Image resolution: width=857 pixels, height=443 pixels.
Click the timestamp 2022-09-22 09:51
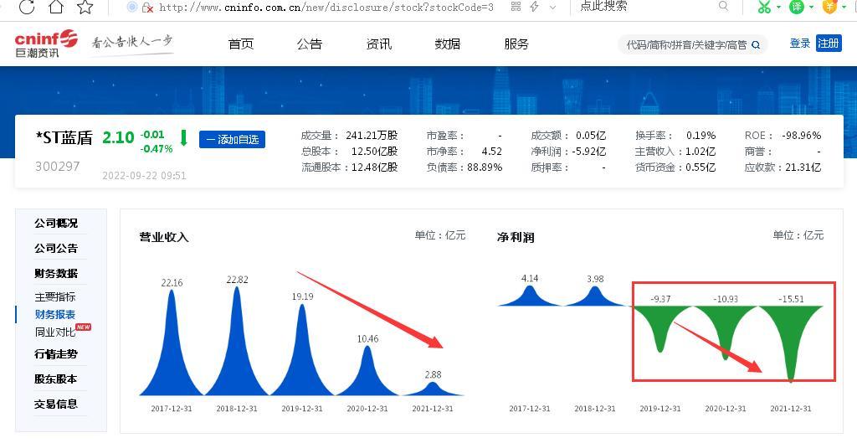(144, 176)
